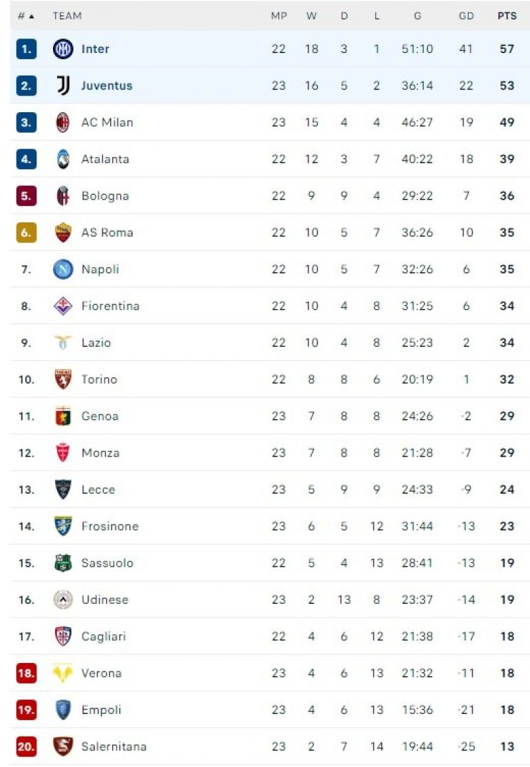Screen dimensions: 530x767
Task: Click the red position 20 badge
Action: [26, 746]
